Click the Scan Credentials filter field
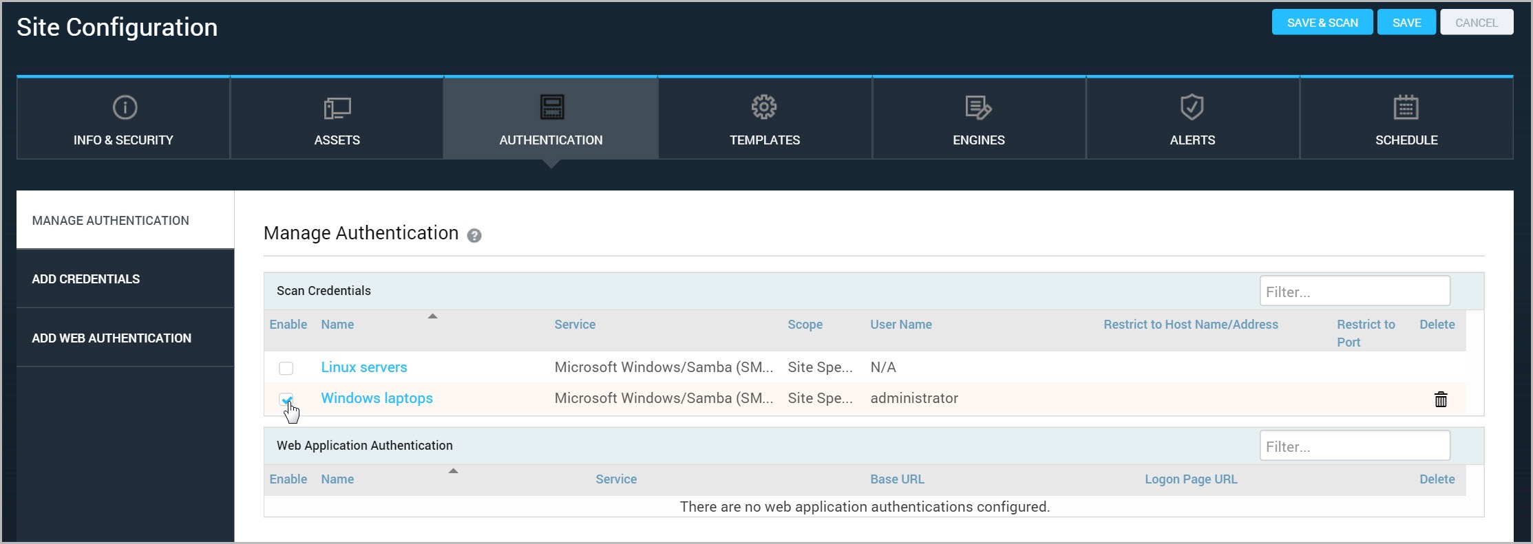The width and height of the screenshot is (1533, 544). click(1354, 292)
